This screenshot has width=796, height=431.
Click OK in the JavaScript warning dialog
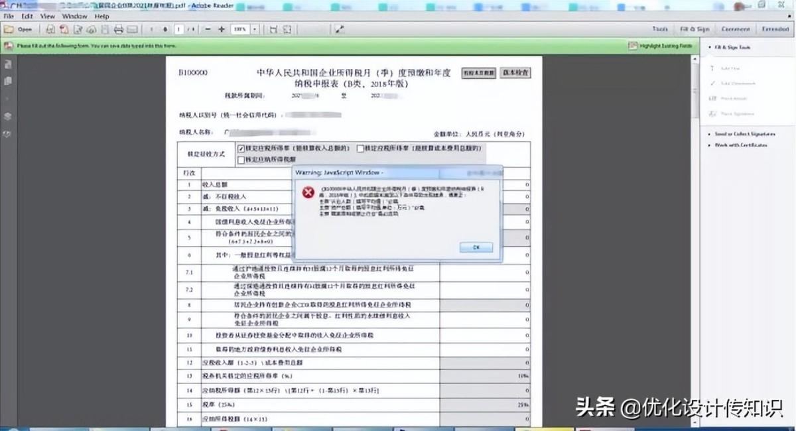click(x=476, y=247)
